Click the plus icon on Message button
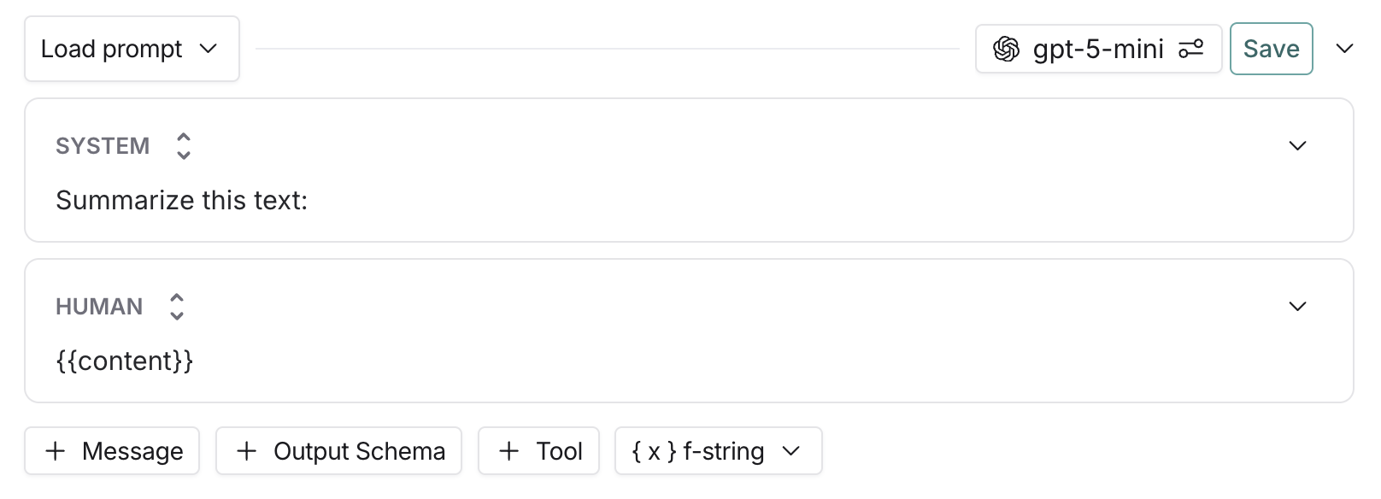Viewport: 1381px width, 499px height. coord(56,450)
